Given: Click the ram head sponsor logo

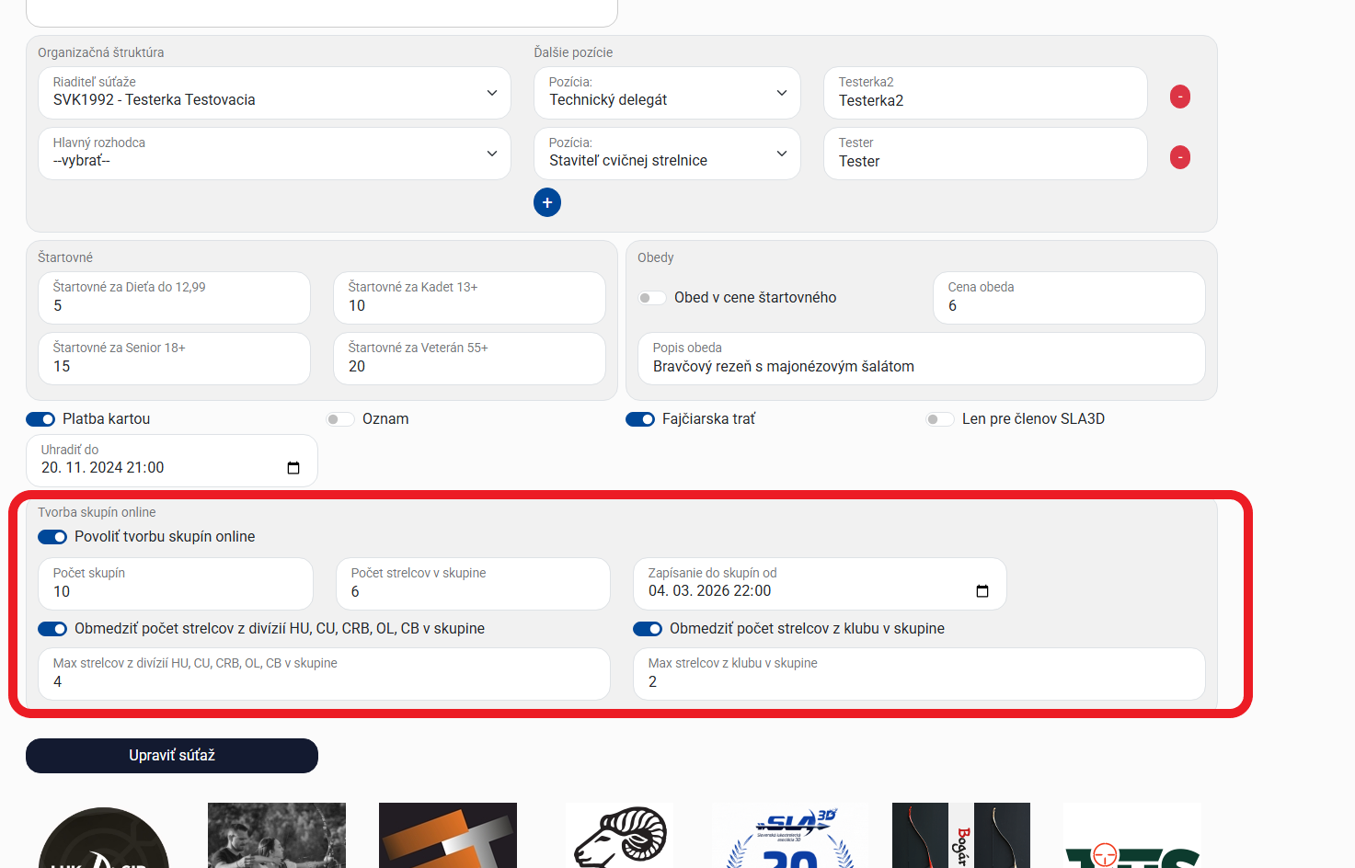Looking at the screenshot, I should 620,836.
